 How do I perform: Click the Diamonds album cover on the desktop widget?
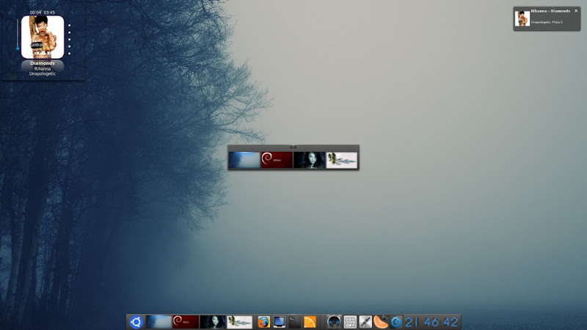pyautogui.click(x=43, y=37)
